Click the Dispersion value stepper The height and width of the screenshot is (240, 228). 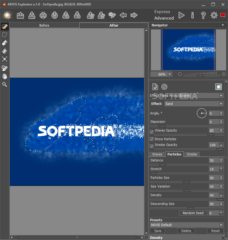pos(221,122)
